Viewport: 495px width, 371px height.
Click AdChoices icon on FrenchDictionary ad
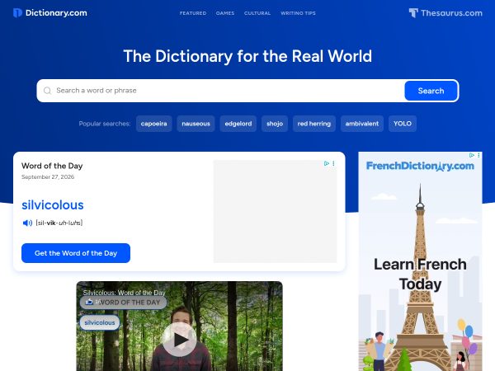tap(472, 155)
